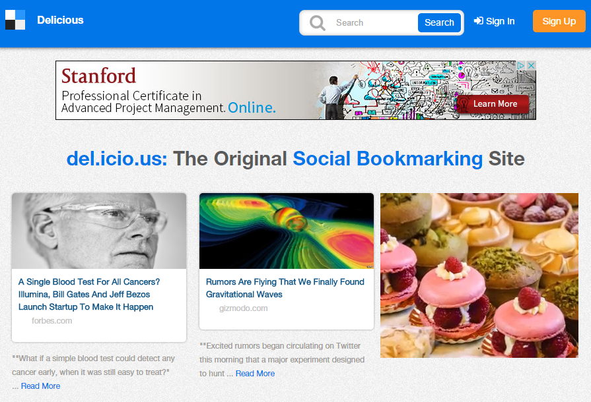591x402 pixels.
Task: Click the AdChoices triangle icon on ad
Action: 521,66
